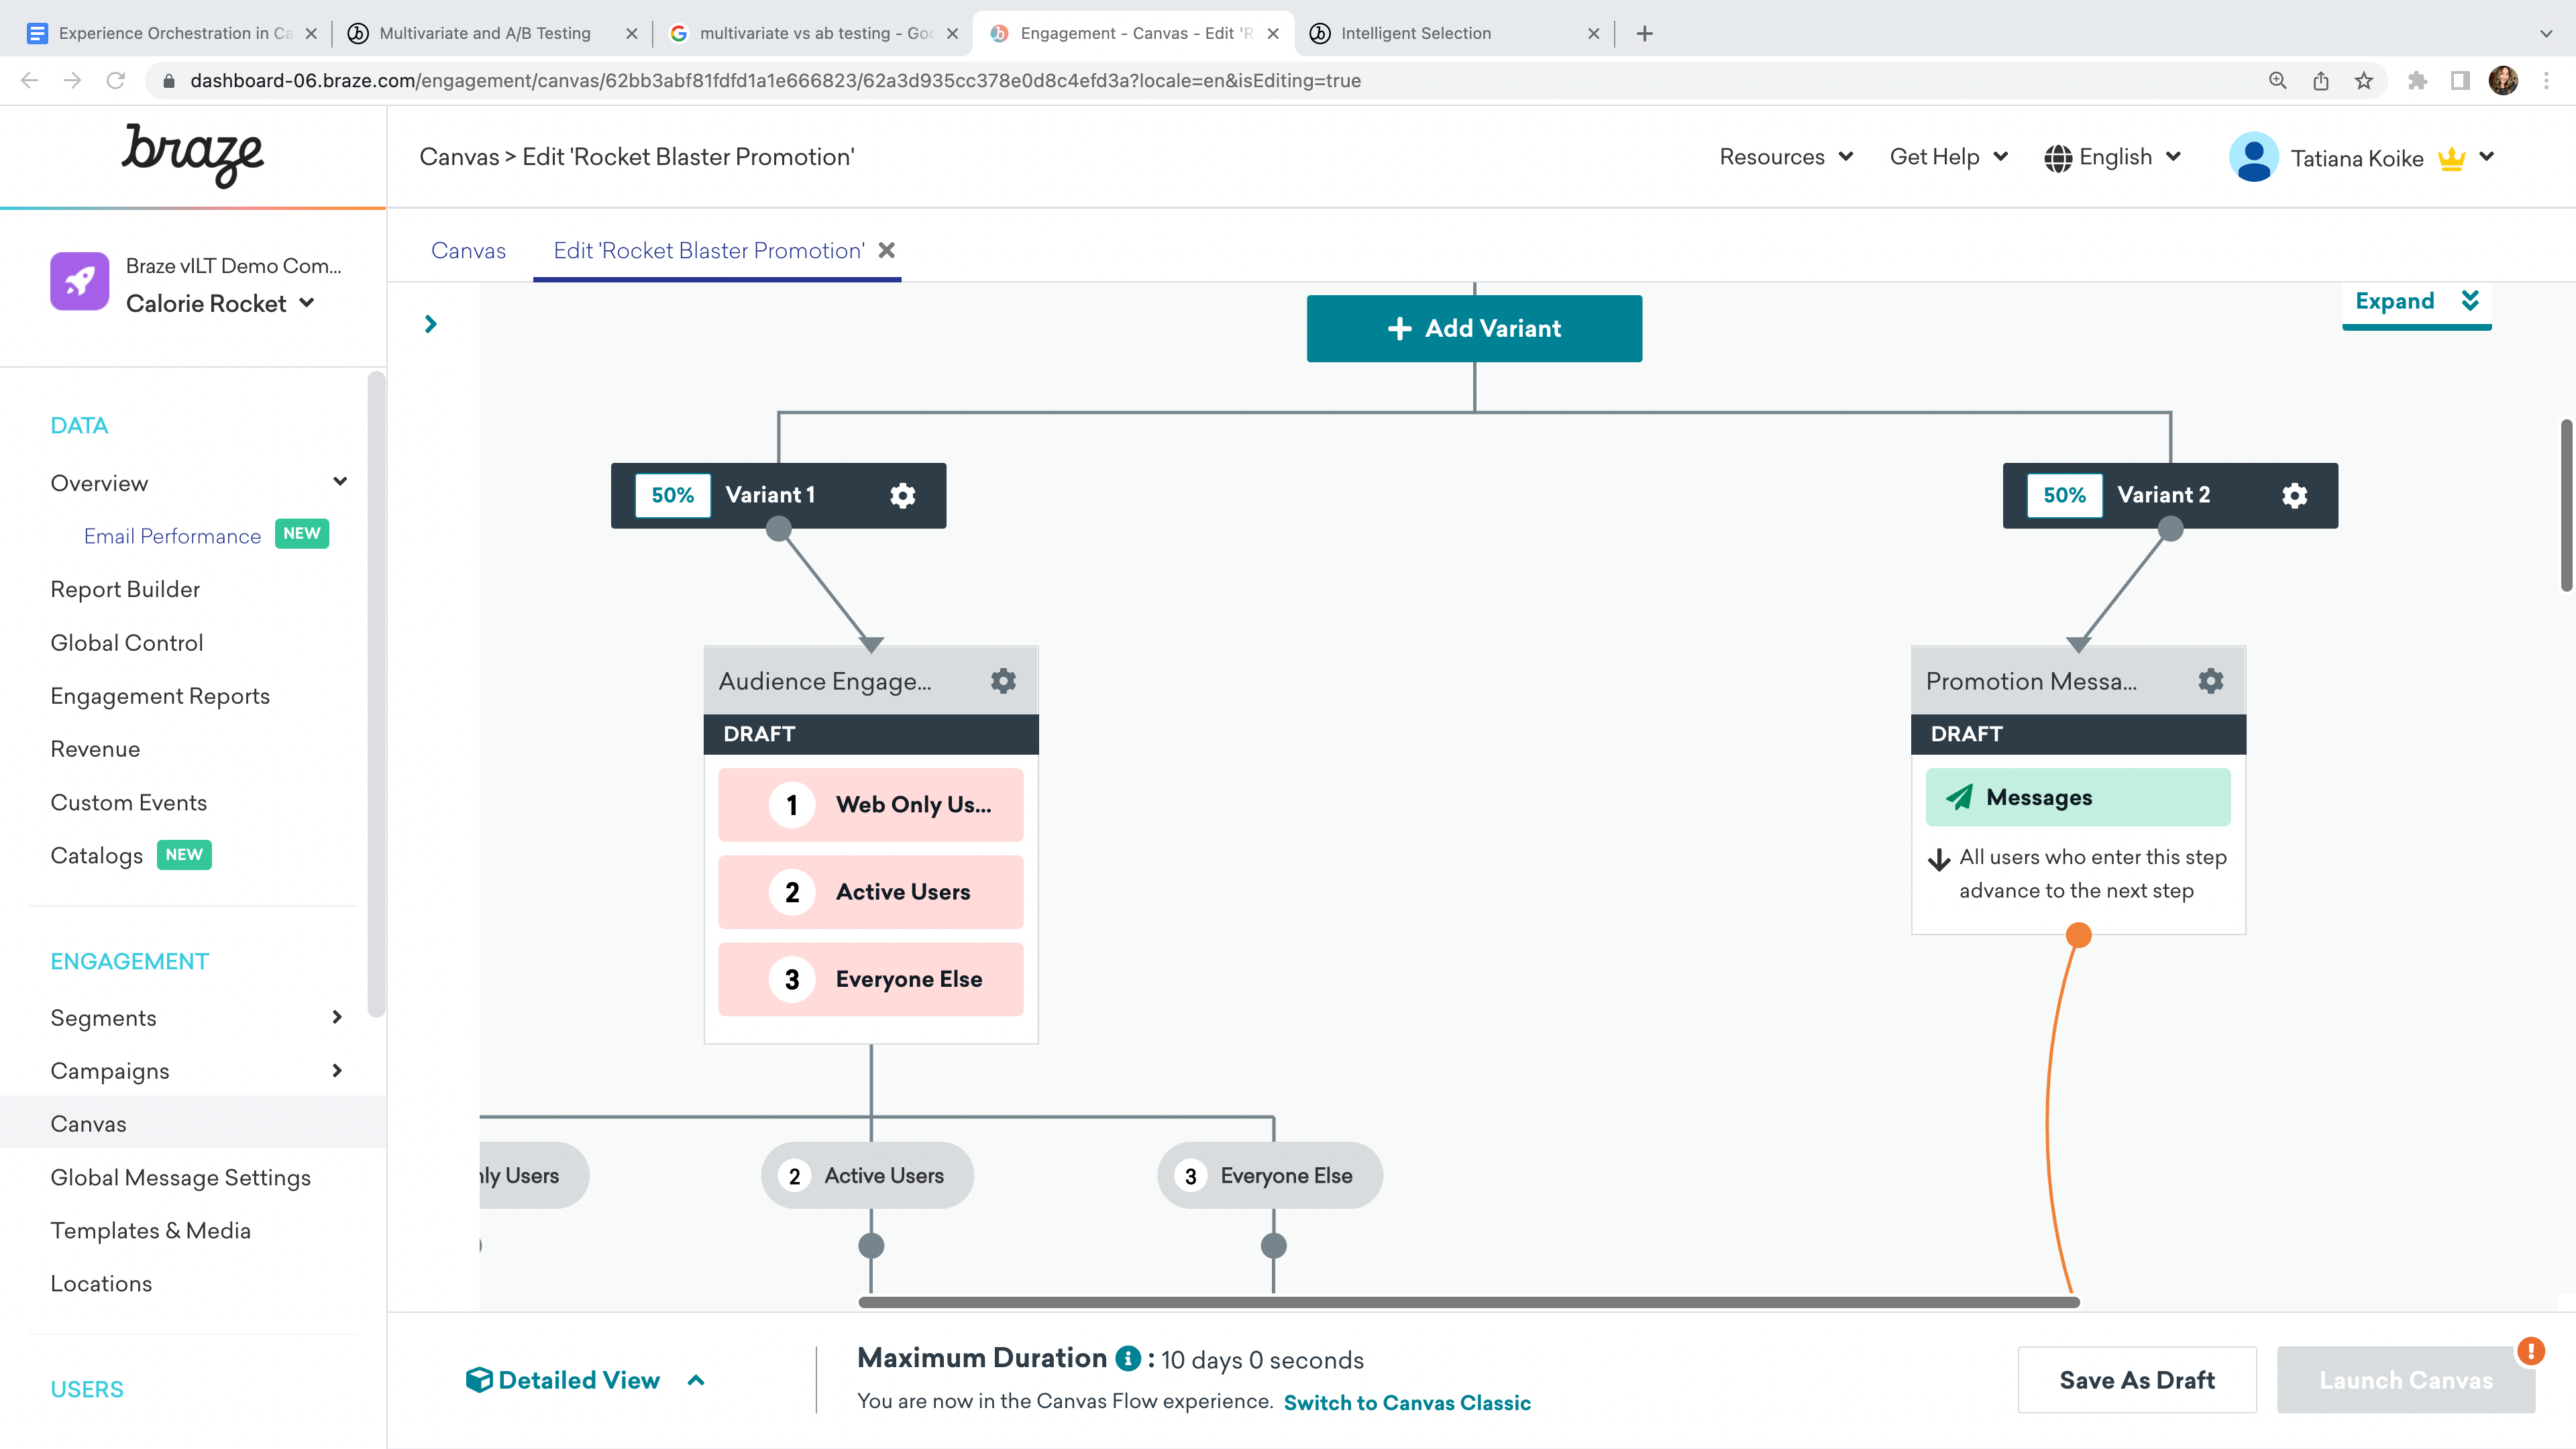Open the English language dropdown
Image resolution: width=2576 pixels, height=1449 pixels.
click(x=2113, y=157)
